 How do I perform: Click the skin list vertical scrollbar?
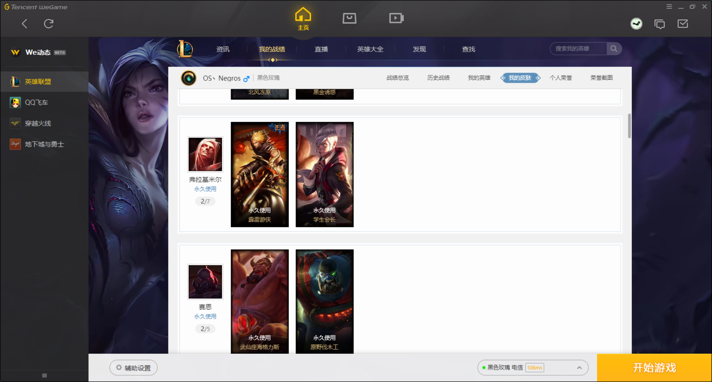point(629,126)
